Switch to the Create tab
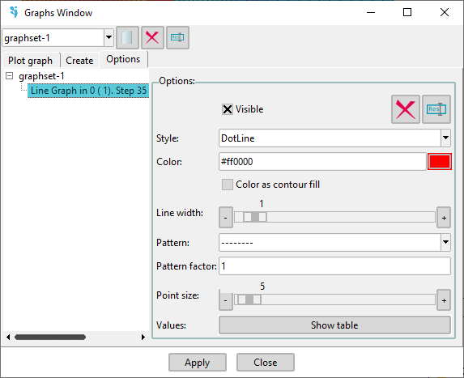Viewport: 464px width, 378px height. point(79,61)
